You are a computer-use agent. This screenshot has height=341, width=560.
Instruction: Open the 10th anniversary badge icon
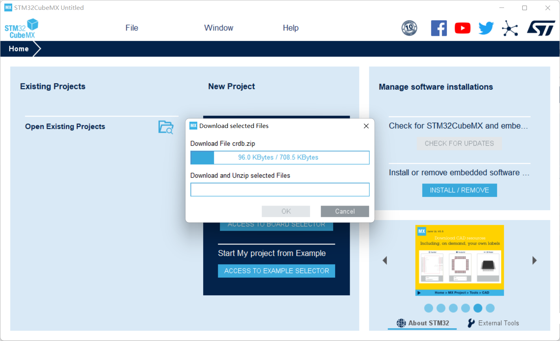point(409,28)
